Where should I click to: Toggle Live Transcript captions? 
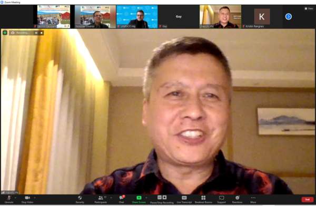(x=184, y=199)
